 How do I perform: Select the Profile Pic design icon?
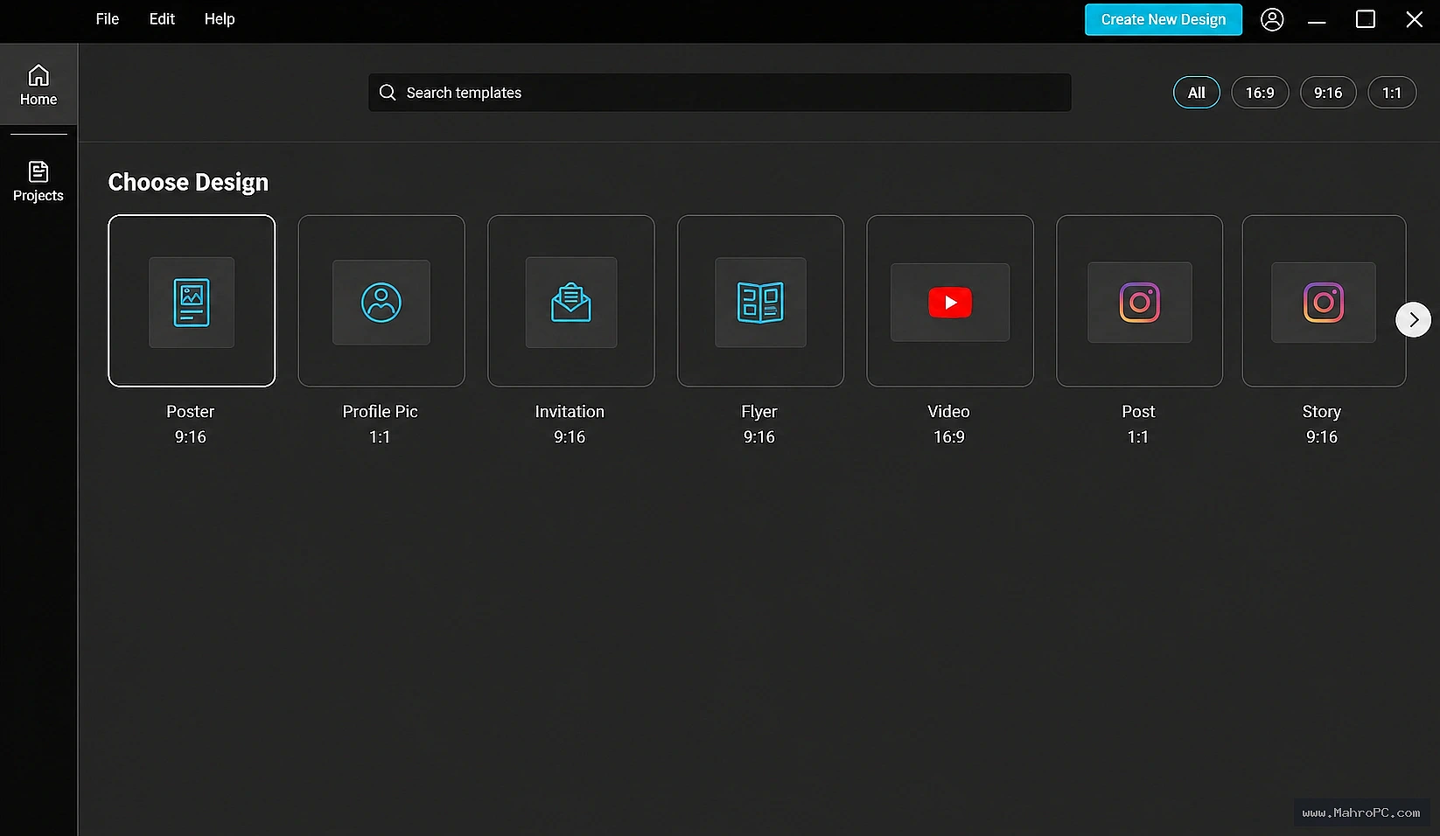(x=381, y=302)
